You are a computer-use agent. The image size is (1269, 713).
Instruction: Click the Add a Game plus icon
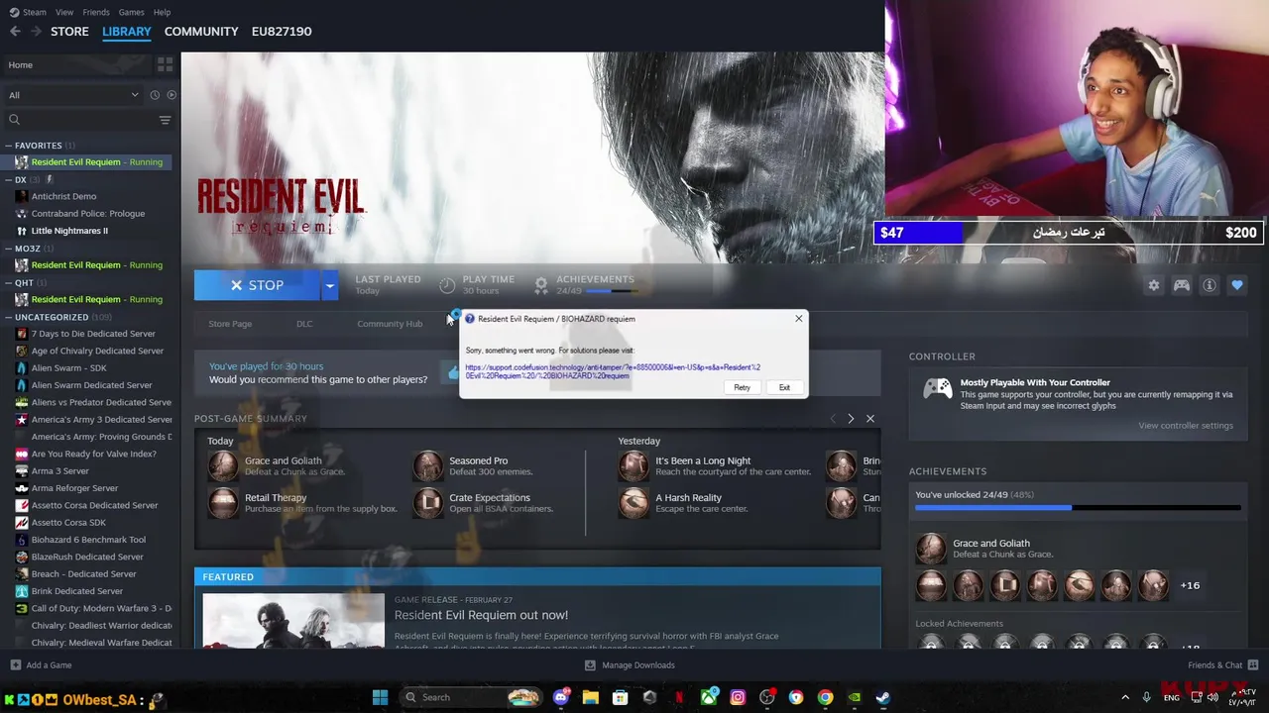[x=15, y=664]
